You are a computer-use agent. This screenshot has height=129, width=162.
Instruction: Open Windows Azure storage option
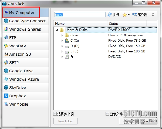[x=26, y=79]
